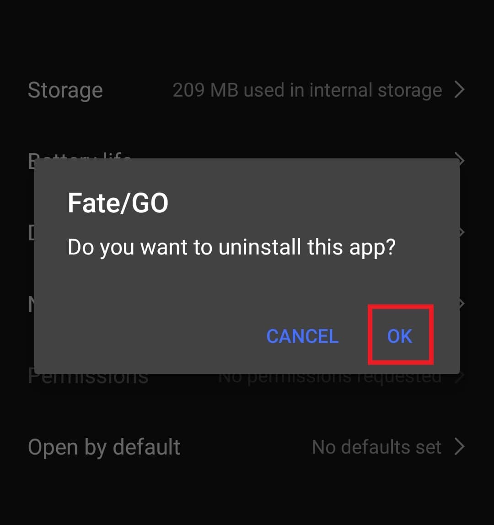Select the Battery life settings entry
494x525 pixels.
coord(80,160)
